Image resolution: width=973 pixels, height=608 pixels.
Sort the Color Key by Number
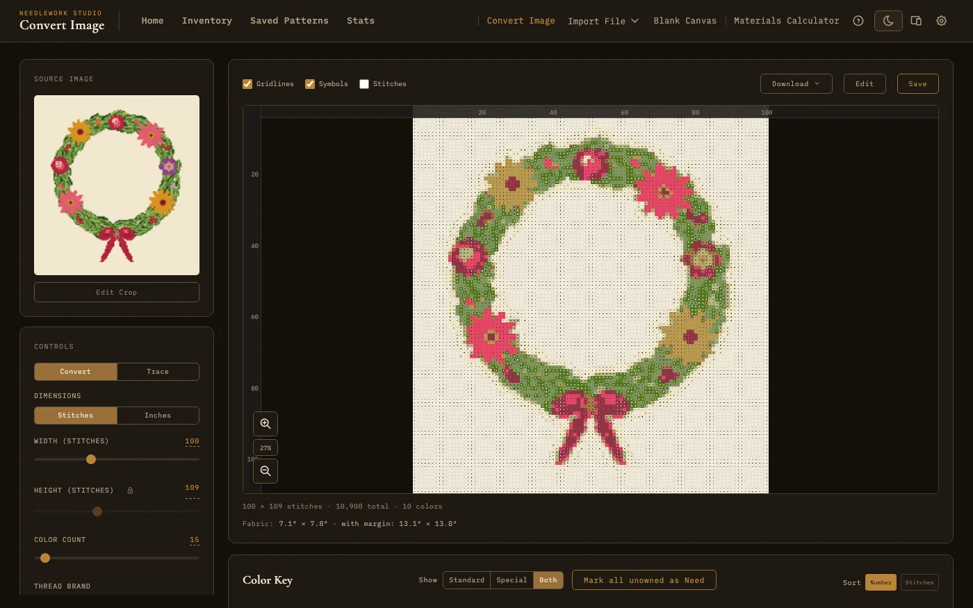pyautogui.click(x=881, y=582)
